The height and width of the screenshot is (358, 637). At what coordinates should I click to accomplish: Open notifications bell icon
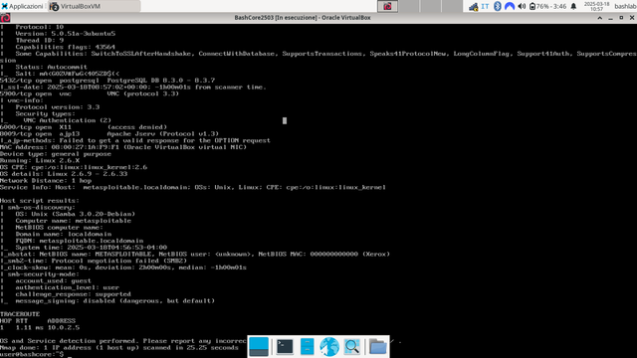[x=573, y=7]
